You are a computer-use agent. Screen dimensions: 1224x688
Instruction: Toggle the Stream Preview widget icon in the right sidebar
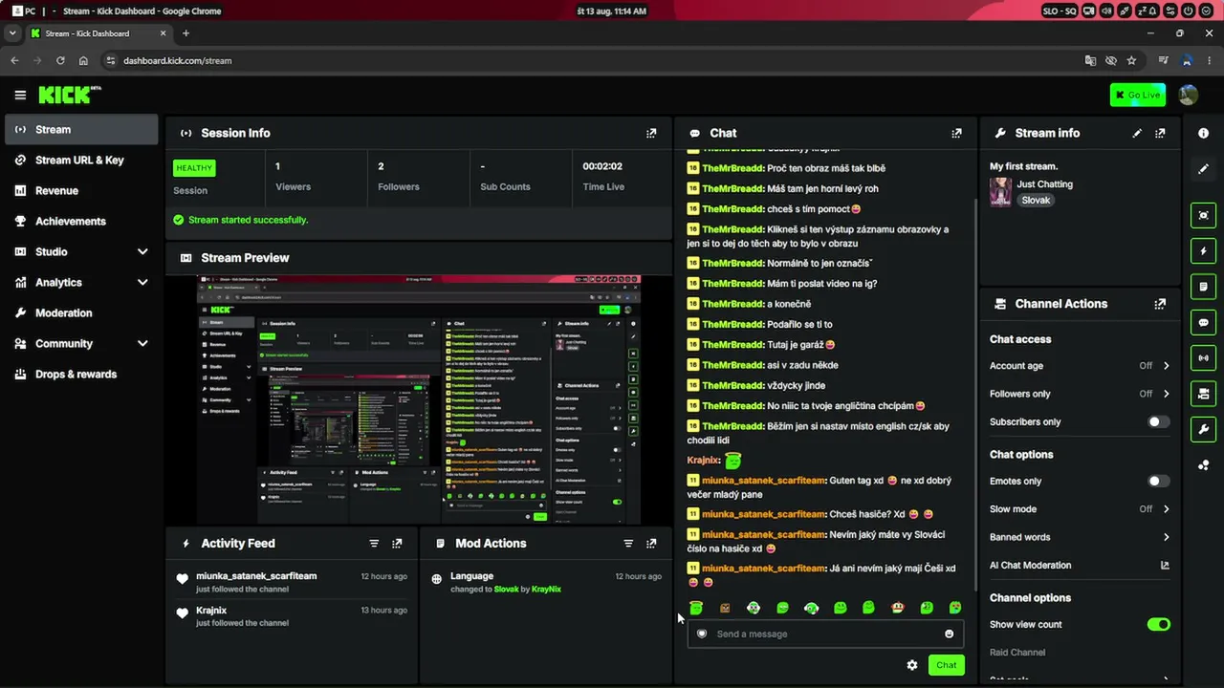coord(1203,215)
